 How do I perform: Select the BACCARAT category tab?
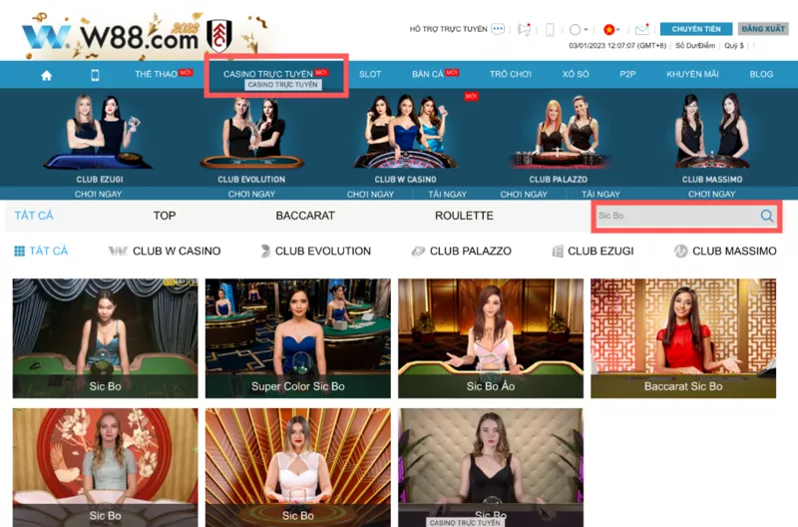point(305,216)
